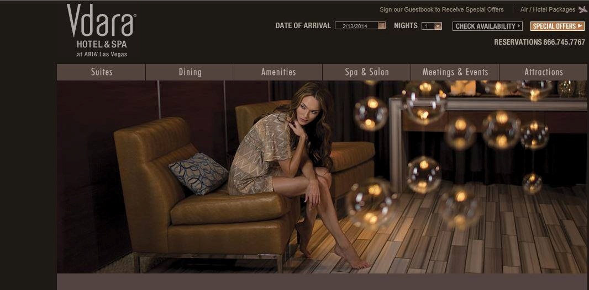
Task: Open the Spa & Salon menu
Action: coord(367,72)
